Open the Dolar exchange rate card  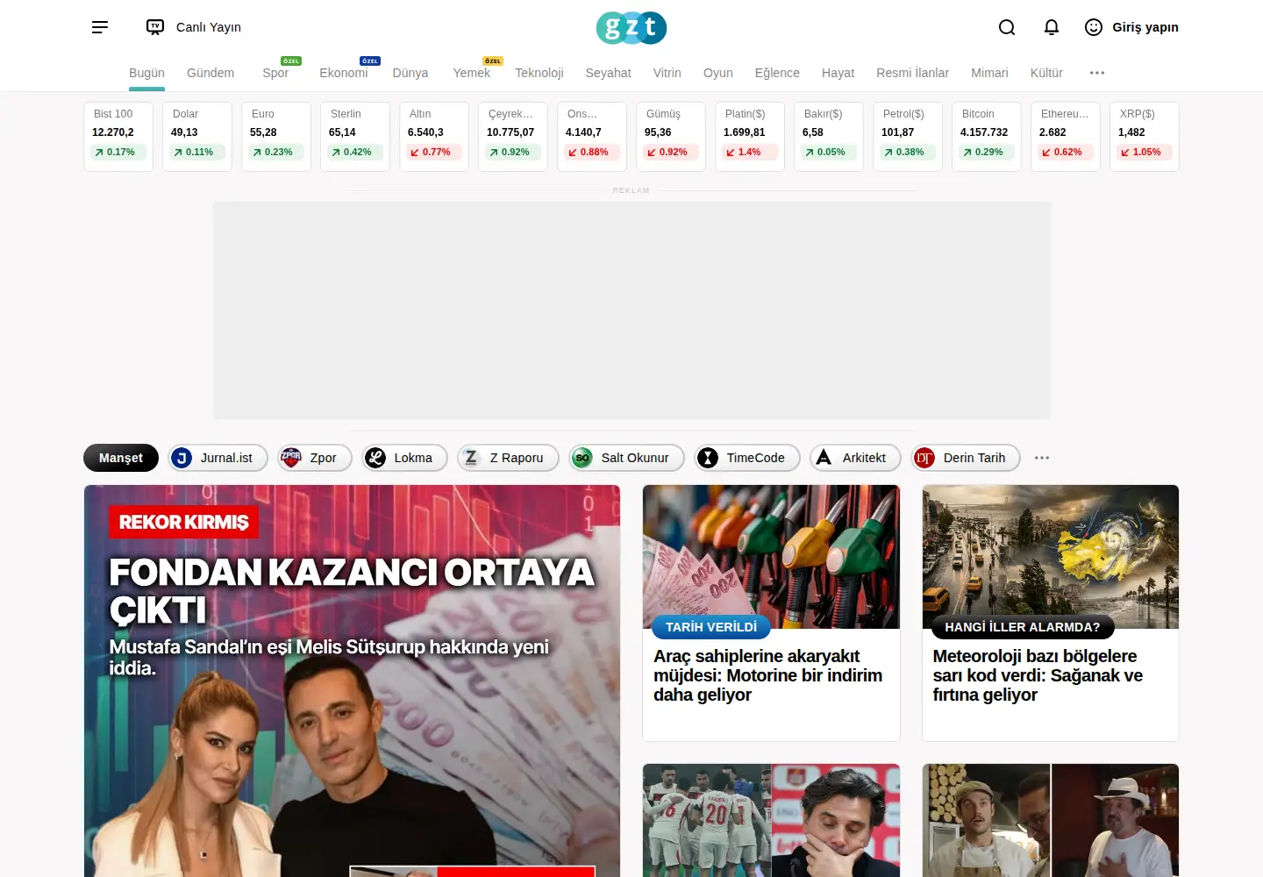coord(197,137)
